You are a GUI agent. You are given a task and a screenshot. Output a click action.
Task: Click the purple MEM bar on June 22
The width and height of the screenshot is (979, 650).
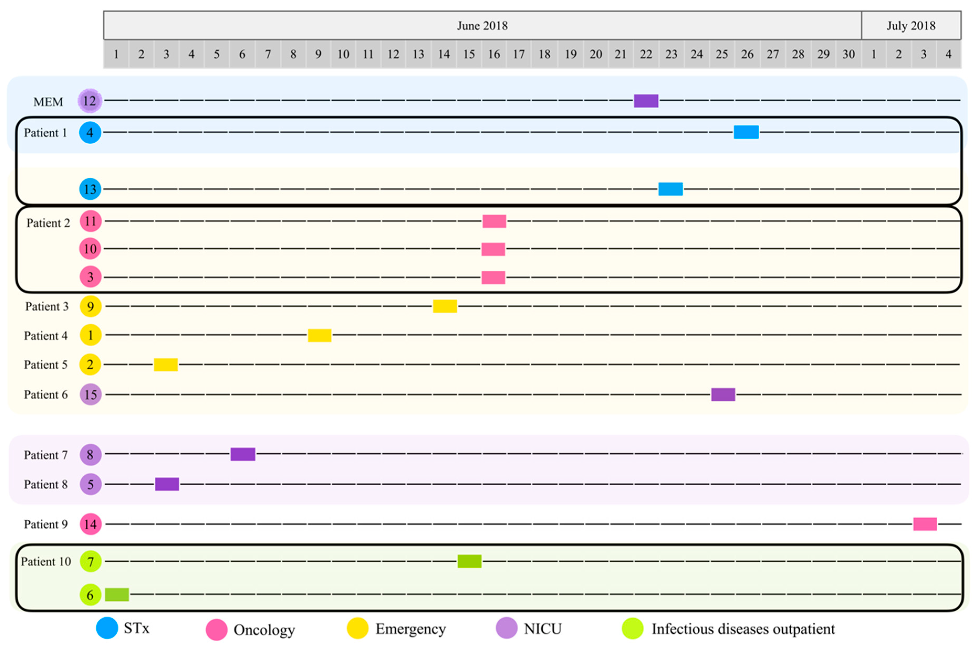point(646,101)
